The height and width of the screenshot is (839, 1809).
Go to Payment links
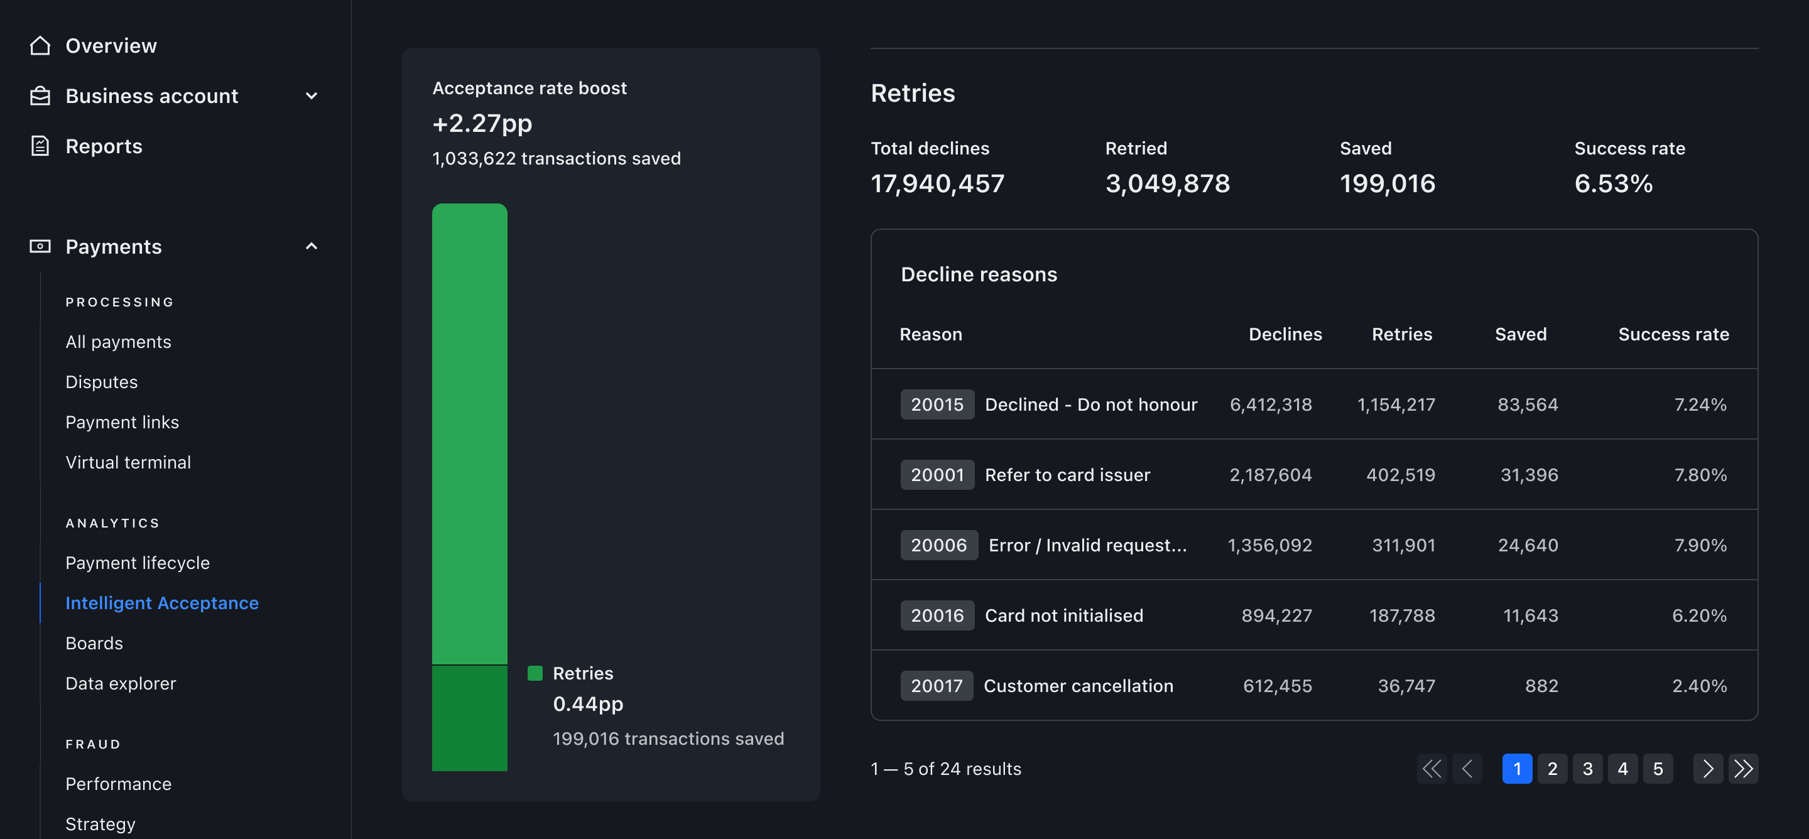coord(122,422)
